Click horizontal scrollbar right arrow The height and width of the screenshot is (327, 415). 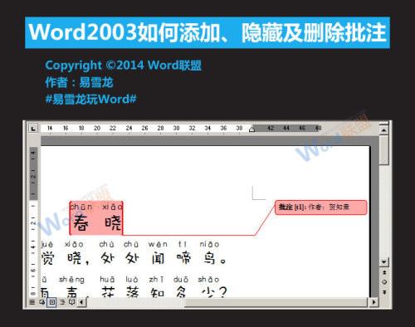[x=374, y=302]
